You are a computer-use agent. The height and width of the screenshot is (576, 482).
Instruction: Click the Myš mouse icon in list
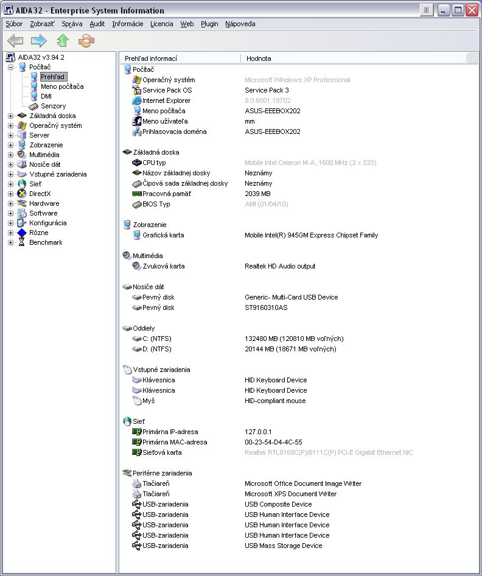coord(137,401)
